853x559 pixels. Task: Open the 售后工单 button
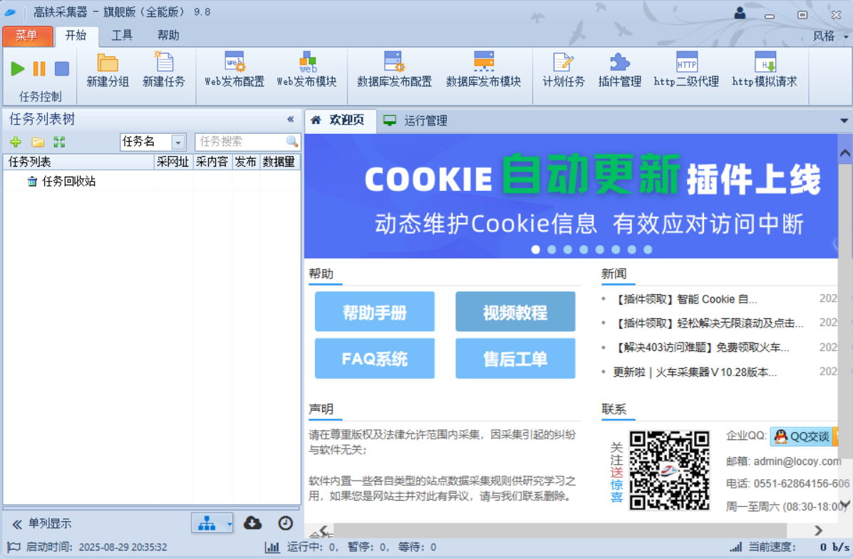pyautogui.click(x=515, y=358)
